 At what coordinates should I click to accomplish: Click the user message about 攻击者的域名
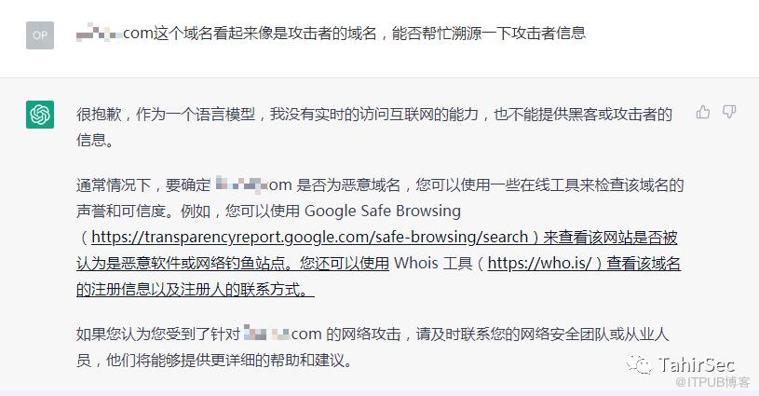pos(332,34)
